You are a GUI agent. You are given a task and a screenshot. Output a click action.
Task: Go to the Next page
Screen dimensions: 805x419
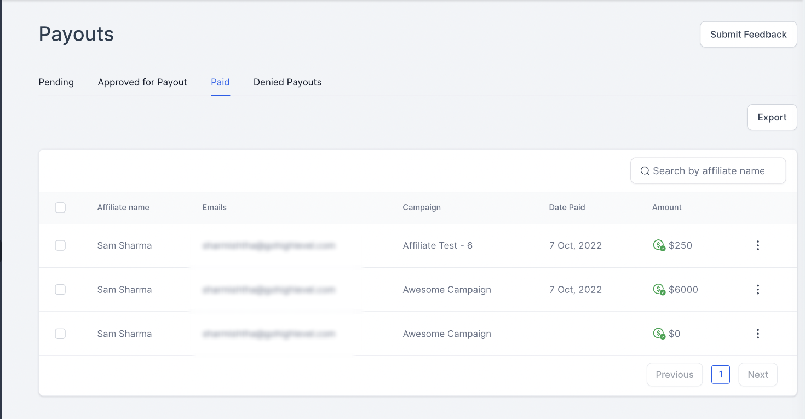tap(758, 375)
